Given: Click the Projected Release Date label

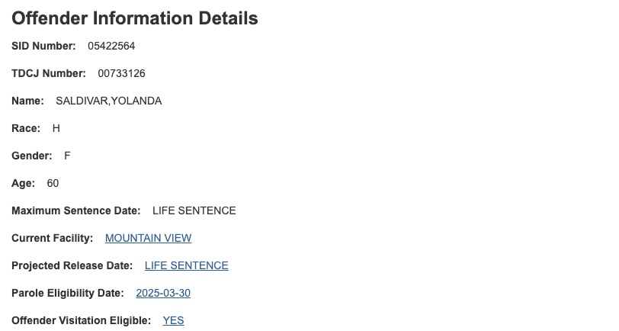Looking at the screenshot, I should point(72,265).
